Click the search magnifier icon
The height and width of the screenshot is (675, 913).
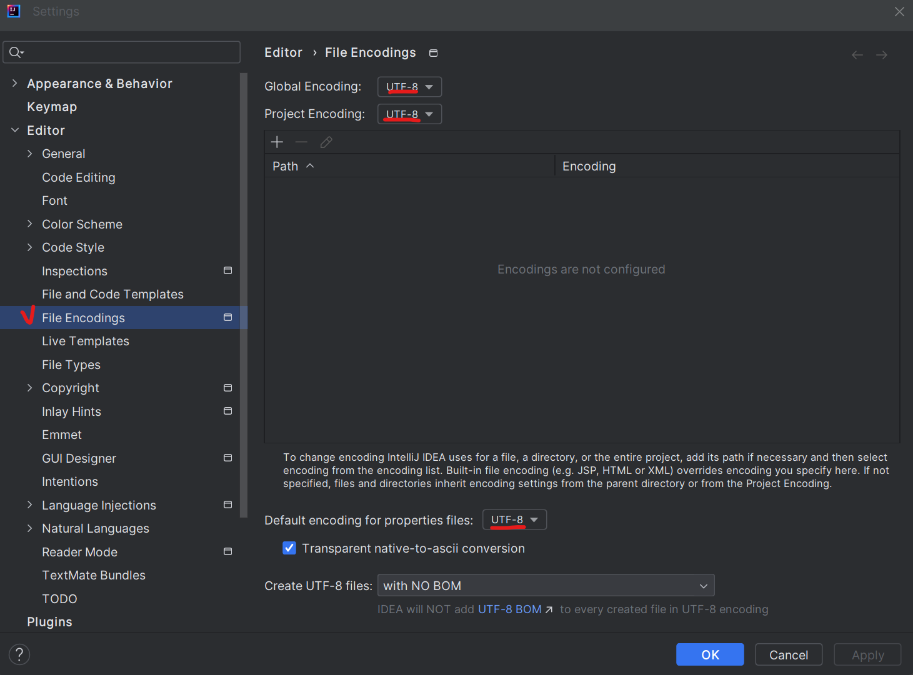click(16, 52)
